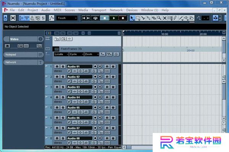Open the Pool window icon

(x=38, y=18)
